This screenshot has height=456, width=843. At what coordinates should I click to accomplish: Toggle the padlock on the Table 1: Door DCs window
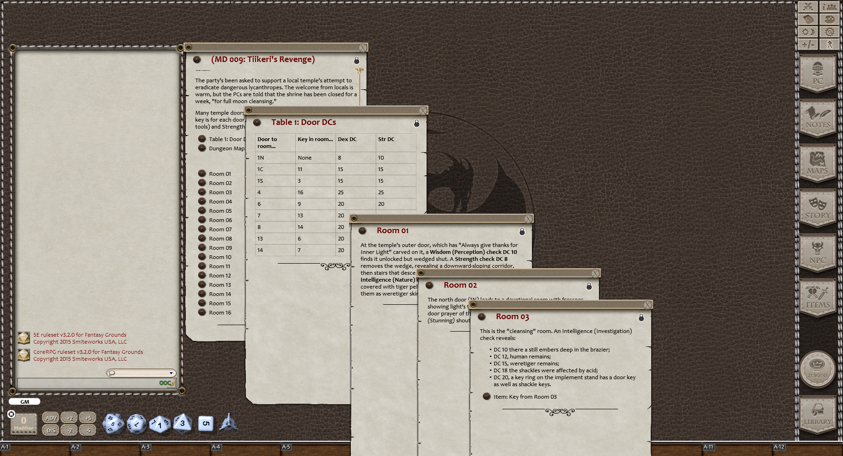[416, 123]
